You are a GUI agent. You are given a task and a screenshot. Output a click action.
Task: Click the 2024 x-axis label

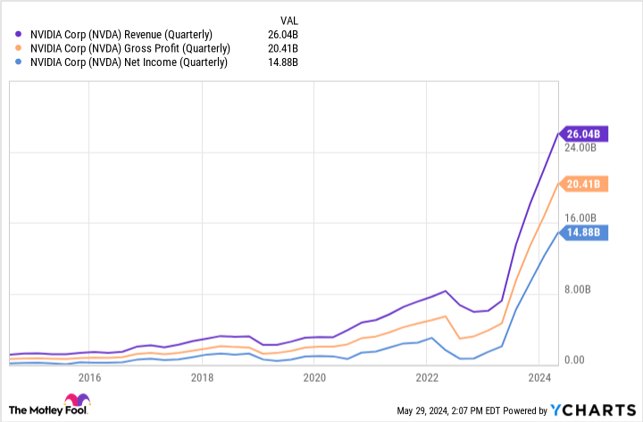point(539,377)
